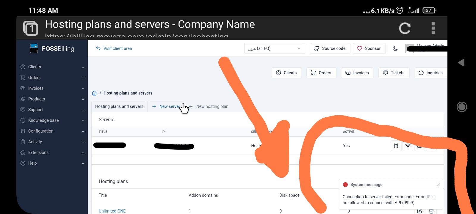
Task: Click the Source code button
Action: coord(330,48)
